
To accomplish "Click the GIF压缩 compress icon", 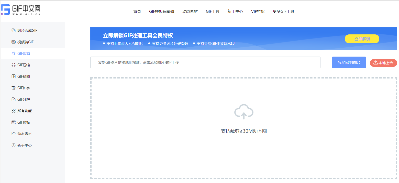I will [x=14, y=65].
